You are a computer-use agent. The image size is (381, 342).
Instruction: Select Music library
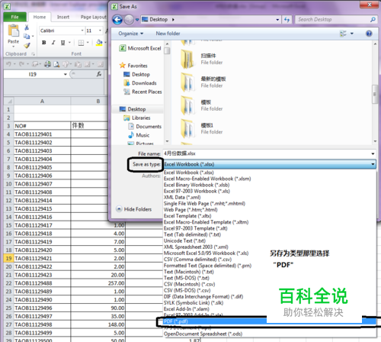[139, 135]
